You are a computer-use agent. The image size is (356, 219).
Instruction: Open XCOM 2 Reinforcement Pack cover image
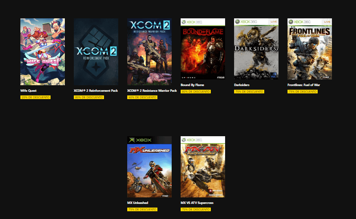coord(96,52)
